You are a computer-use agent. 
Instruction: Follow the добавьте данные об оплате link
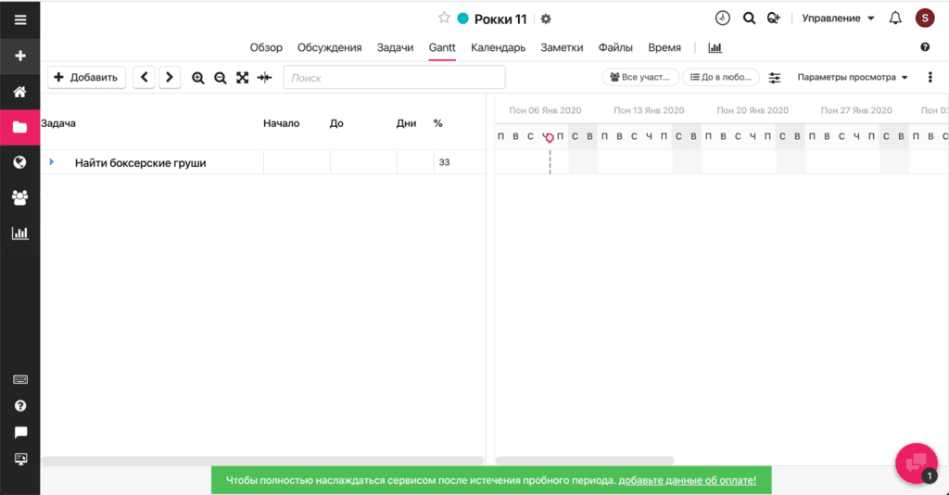point(687,480)
